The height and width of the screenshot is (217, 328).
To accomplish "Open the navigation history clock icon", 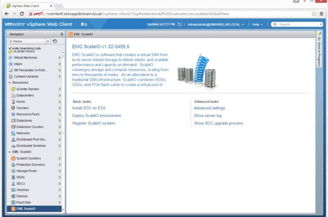I will [x=55, y=41].
